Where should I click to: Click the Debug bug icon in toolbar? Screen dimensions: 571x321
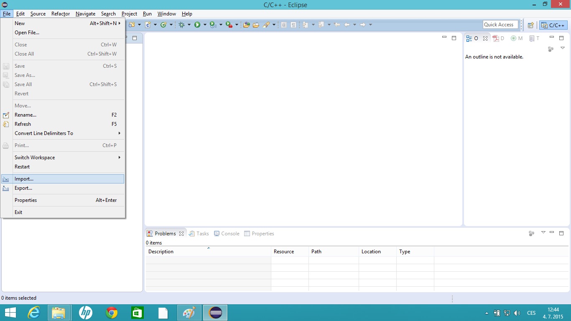pos(181,25)
